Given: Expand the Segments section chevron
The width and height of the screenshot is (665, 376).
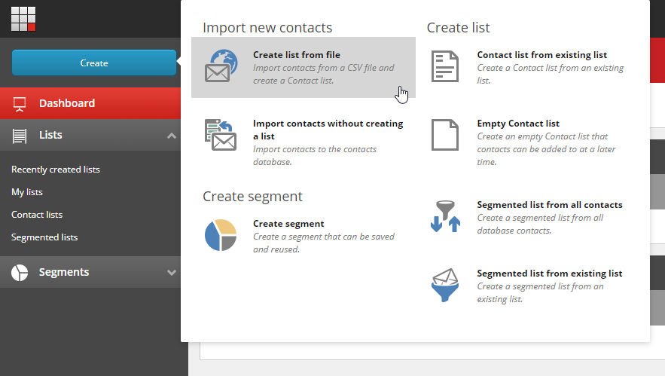Looking at the screenshot, I should (172, 273).
